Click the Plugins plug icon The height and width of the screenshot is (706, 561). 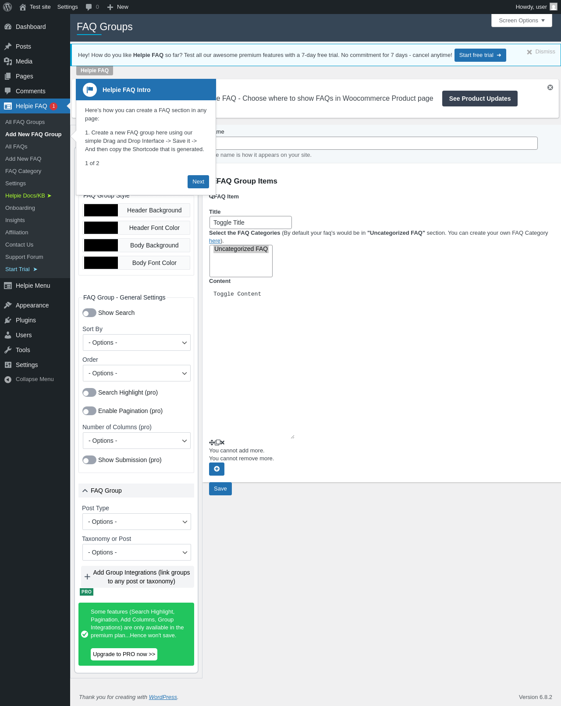point(8,320)
